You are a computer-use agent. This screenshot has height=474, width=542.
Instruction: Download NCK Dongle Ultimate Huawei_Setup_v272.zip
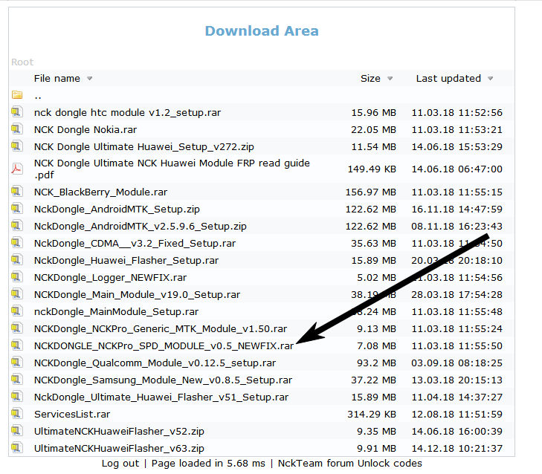coord(143,147)
